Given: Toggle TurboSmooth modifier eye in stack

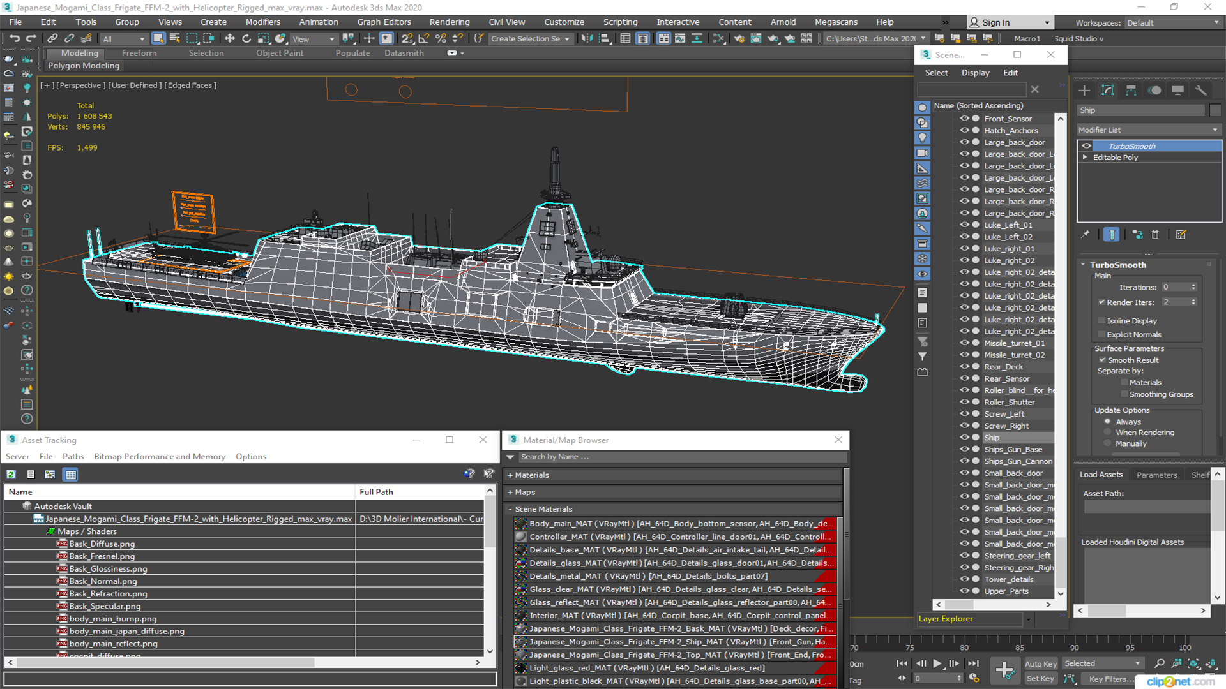Looking at the screenshot, I should [x=1086, y=146].
